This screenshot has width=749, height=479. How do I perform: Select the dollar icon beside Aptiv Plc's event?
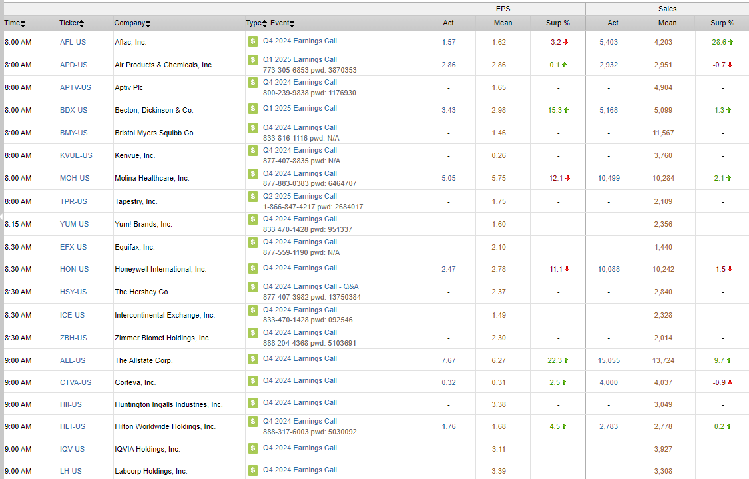coord(253,82)
